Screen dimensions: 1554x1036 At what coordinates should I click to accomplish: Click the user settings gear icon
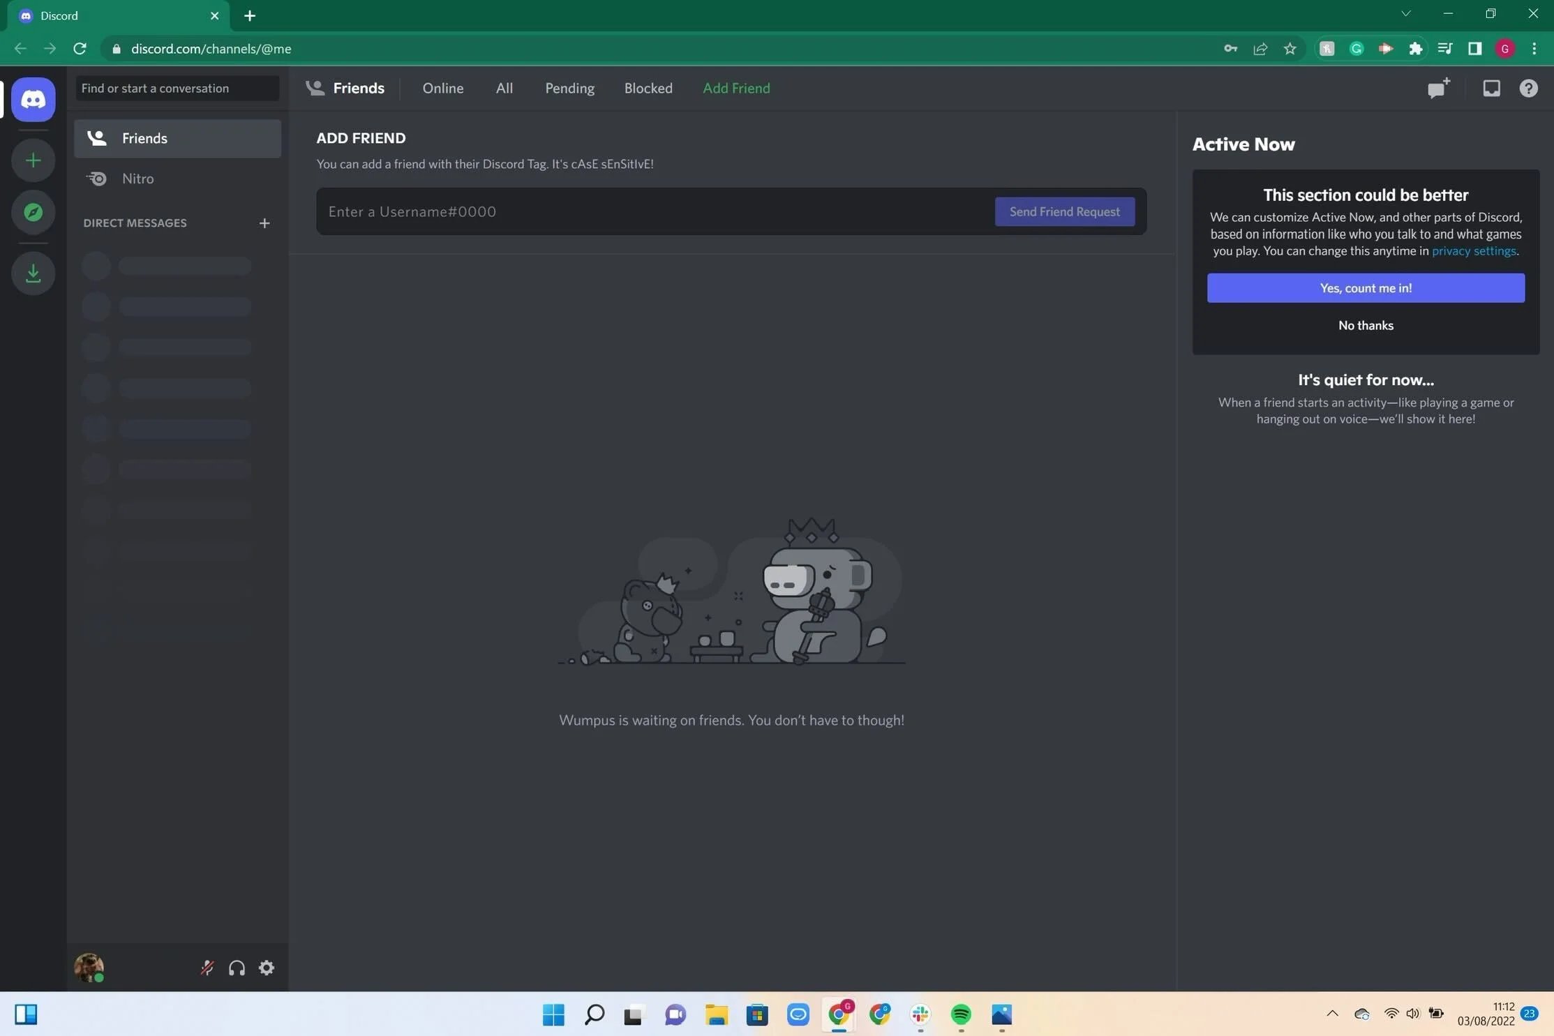click(x=266, y=968)
